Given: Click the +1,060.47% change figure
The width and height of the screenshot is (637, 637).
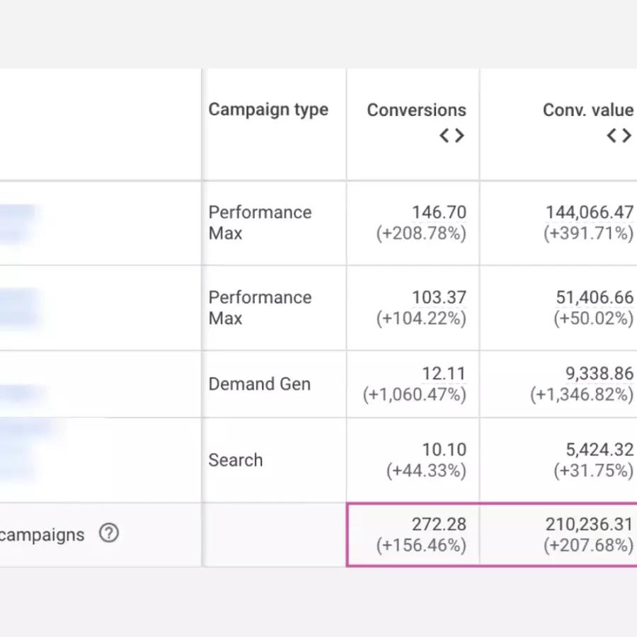Looking at the screenshot, I should point(415,395).
